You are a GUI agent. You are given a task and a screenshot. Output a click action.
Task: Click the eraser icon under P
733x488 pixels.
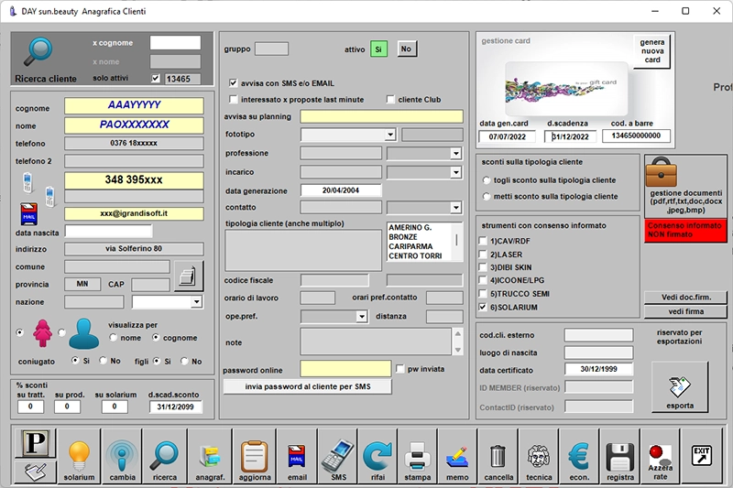(35, 472)
